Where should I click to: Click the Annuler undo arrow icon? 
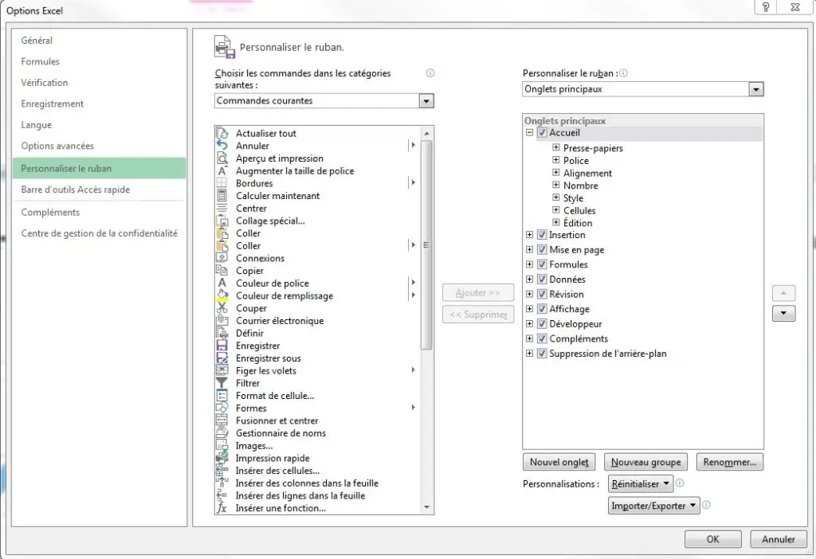(x=222, y=146)
